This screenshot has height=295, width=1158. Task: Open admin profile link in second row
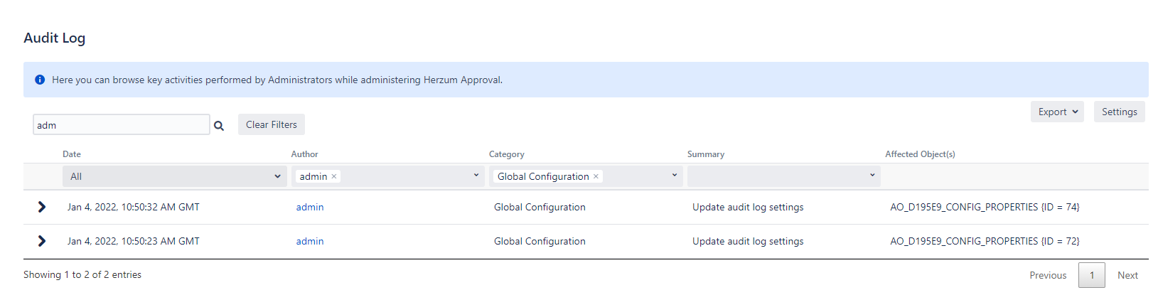coord(310,241)
